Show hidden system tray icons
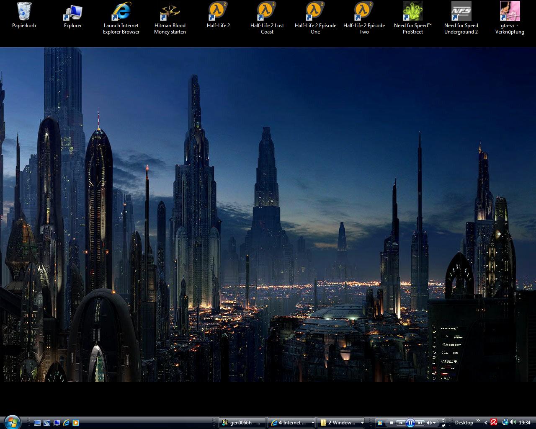 (486, 423)
